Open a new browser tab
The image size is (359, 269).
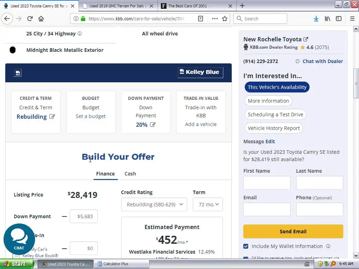tap(242, 6)
